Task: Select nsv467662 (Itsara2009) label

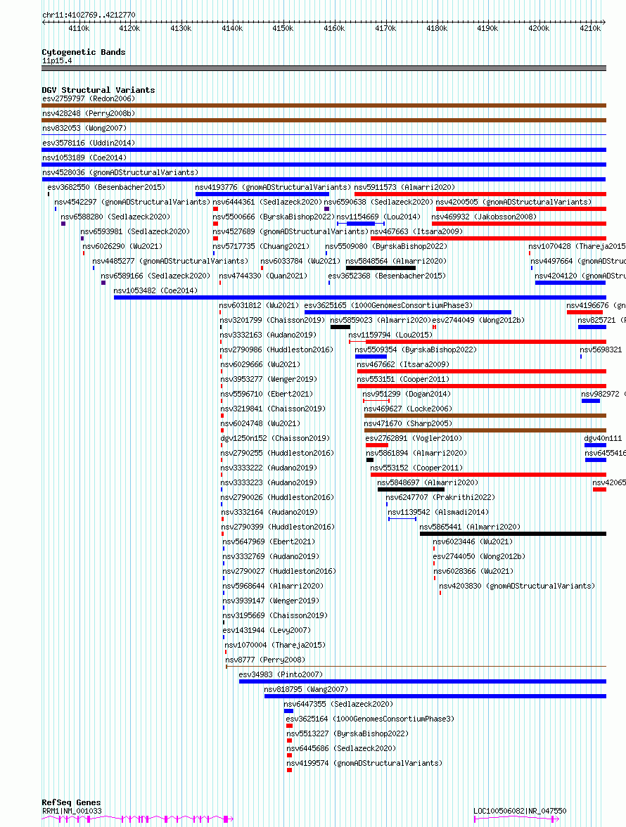Action: click(x=403, y=364)
